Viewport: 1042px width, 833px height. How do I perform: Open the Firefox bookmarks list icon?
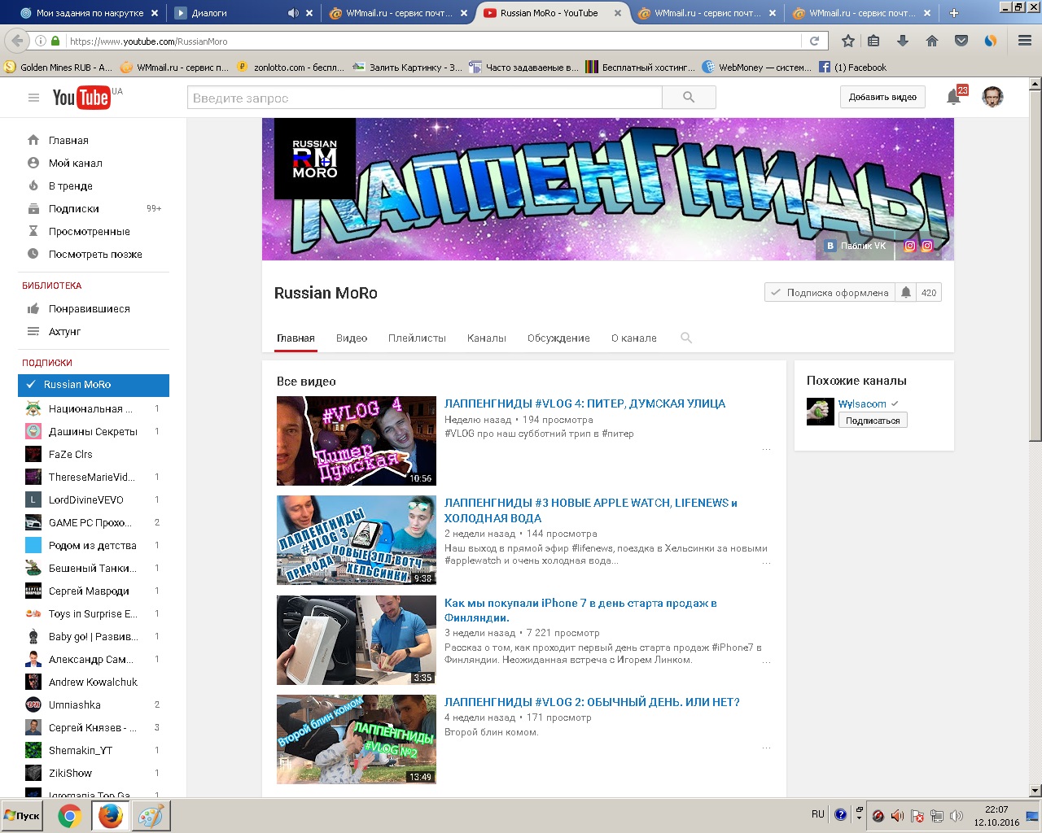pyautogui.click(x=873, y=41)
